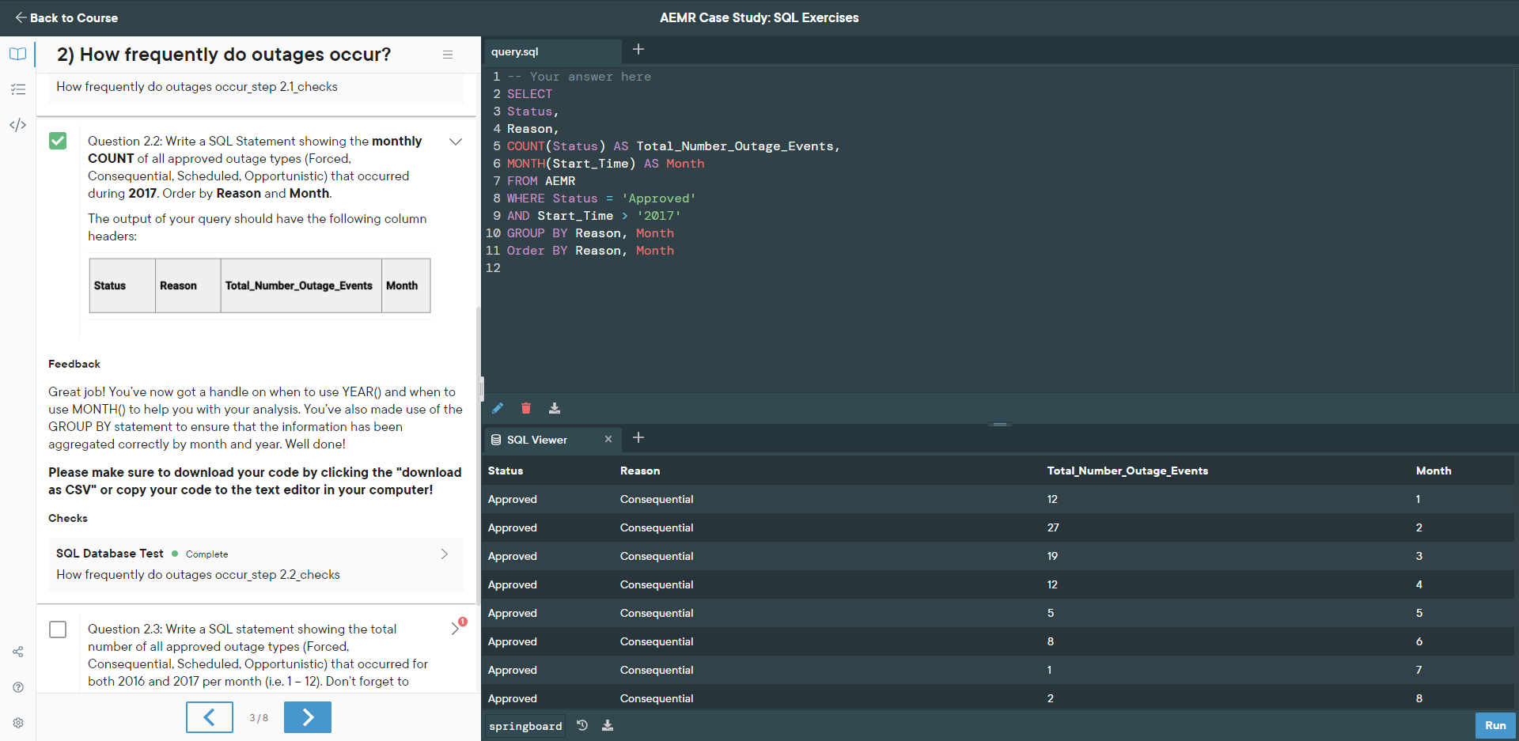Click the Reason column header
The image size is (1519, 741).
tap(640, 471)
